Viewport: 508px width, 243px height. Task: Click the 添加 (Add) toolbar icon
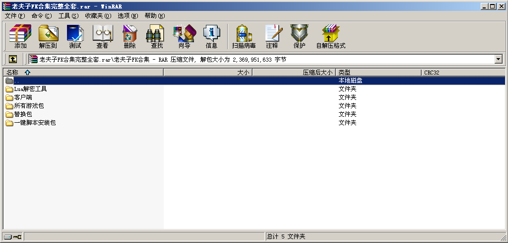20,36
